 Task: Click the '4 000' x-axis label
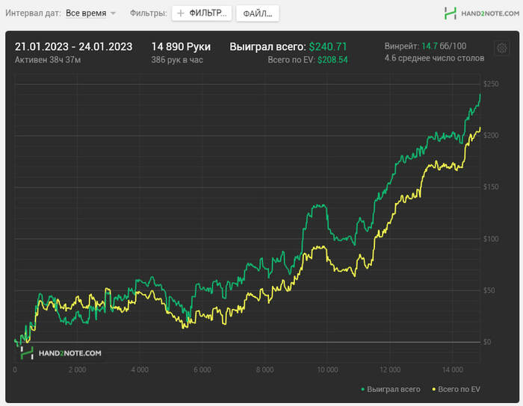point(140,369)
